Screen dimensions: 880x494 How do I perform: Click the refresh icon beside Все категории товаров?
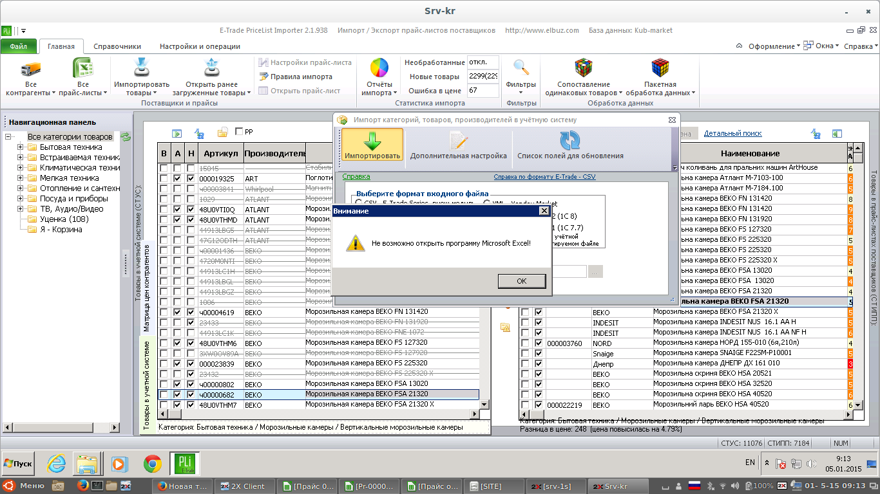126,137
